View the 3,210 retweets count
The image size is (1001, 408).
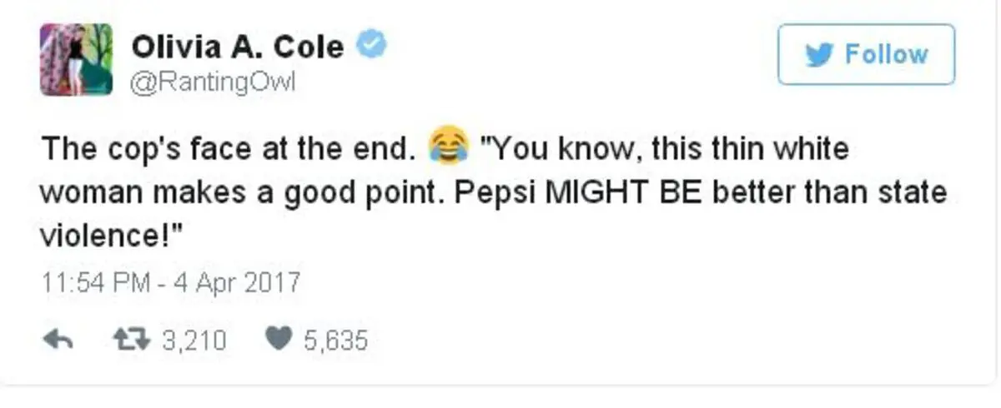tap(192, 341)
